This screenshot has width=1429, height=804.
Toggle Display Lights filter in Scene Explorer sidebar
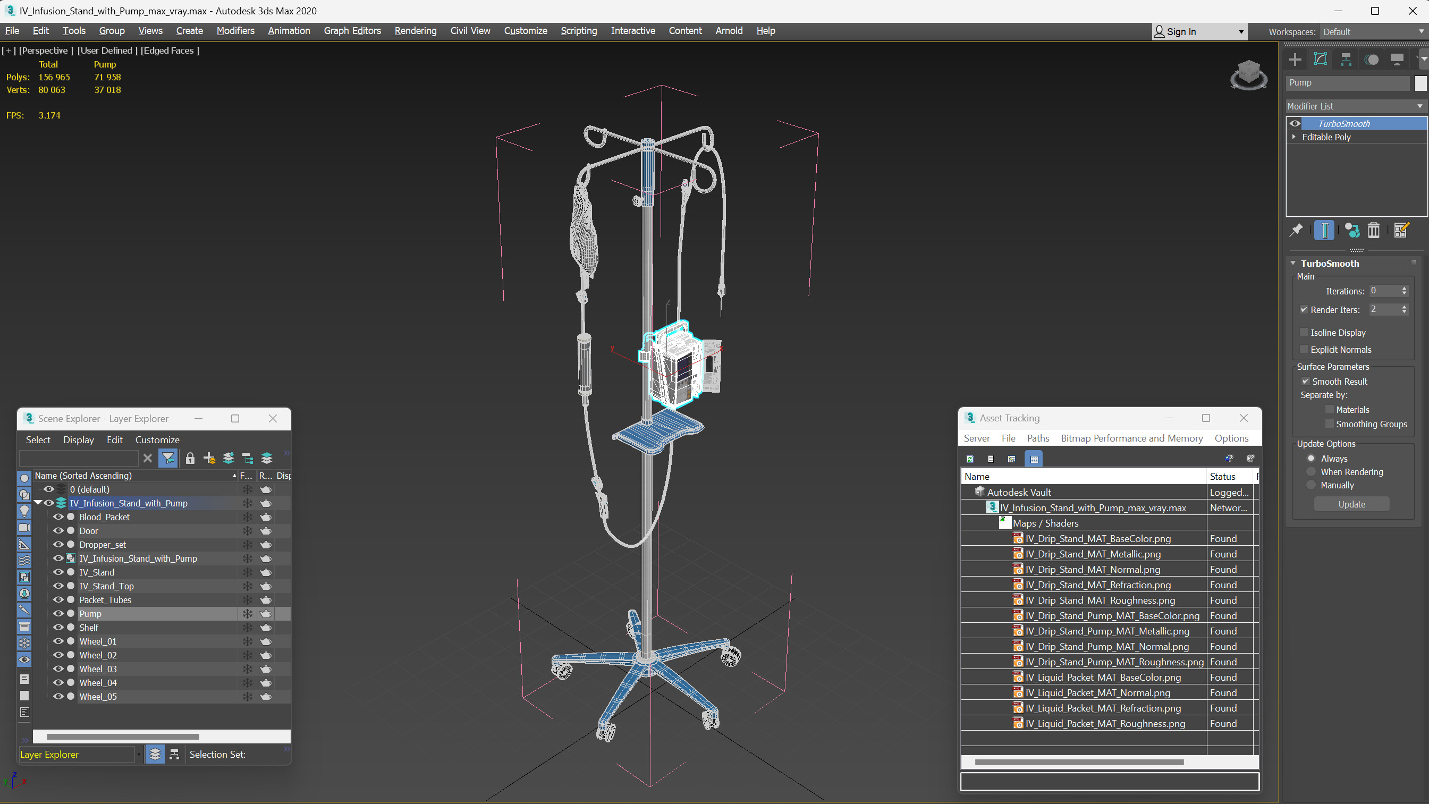tap(24, 511)
